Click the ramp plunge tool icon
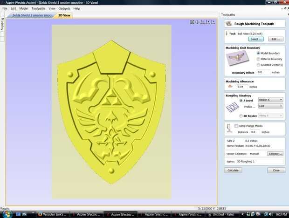This screenshot has width=289, height=218. pyautogui.click(x=229, y=128)
